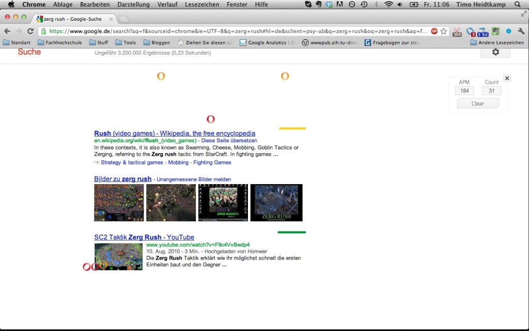The height and width of the screenshot is (331, 529).
Task: Open the Fachhochschule bookmarks folder
Action: [x=60, y=42]
